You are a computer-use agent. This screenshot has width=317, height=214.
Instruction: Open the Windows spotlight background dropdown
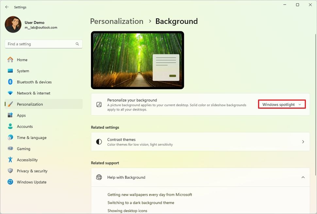pyautogui.click(x=282, y=105)
